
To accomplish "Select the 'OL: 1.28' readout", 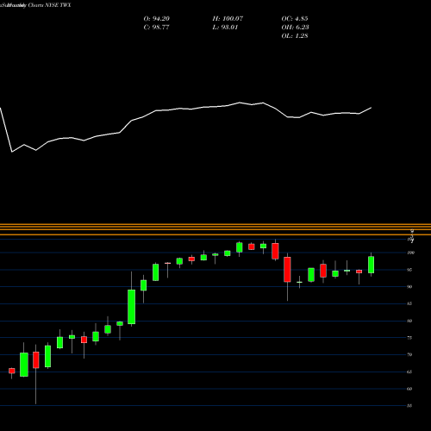I will point(295,36).
